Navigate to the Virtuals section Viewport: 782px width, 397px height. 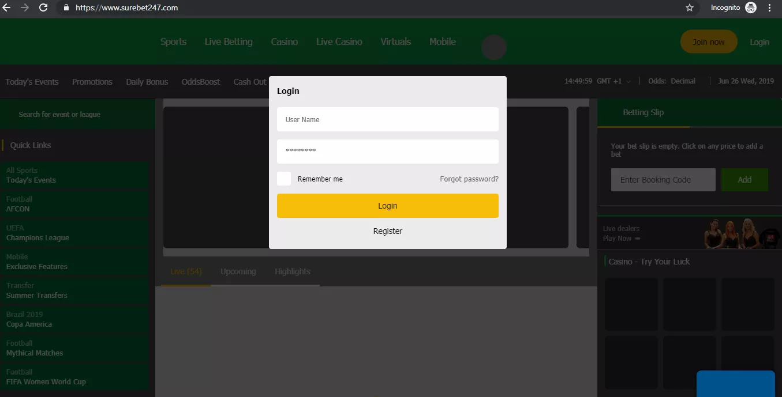395,41
